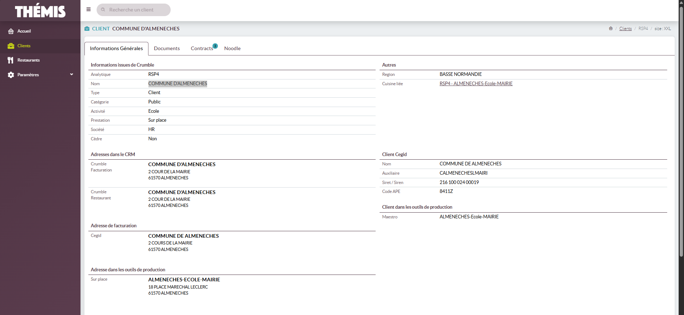
Task: Click the Crumble Facturation address name
Action: pyautogui.click(x=182, y=164)
